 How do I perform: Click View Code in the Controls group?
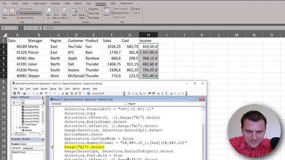pos(92,13)
